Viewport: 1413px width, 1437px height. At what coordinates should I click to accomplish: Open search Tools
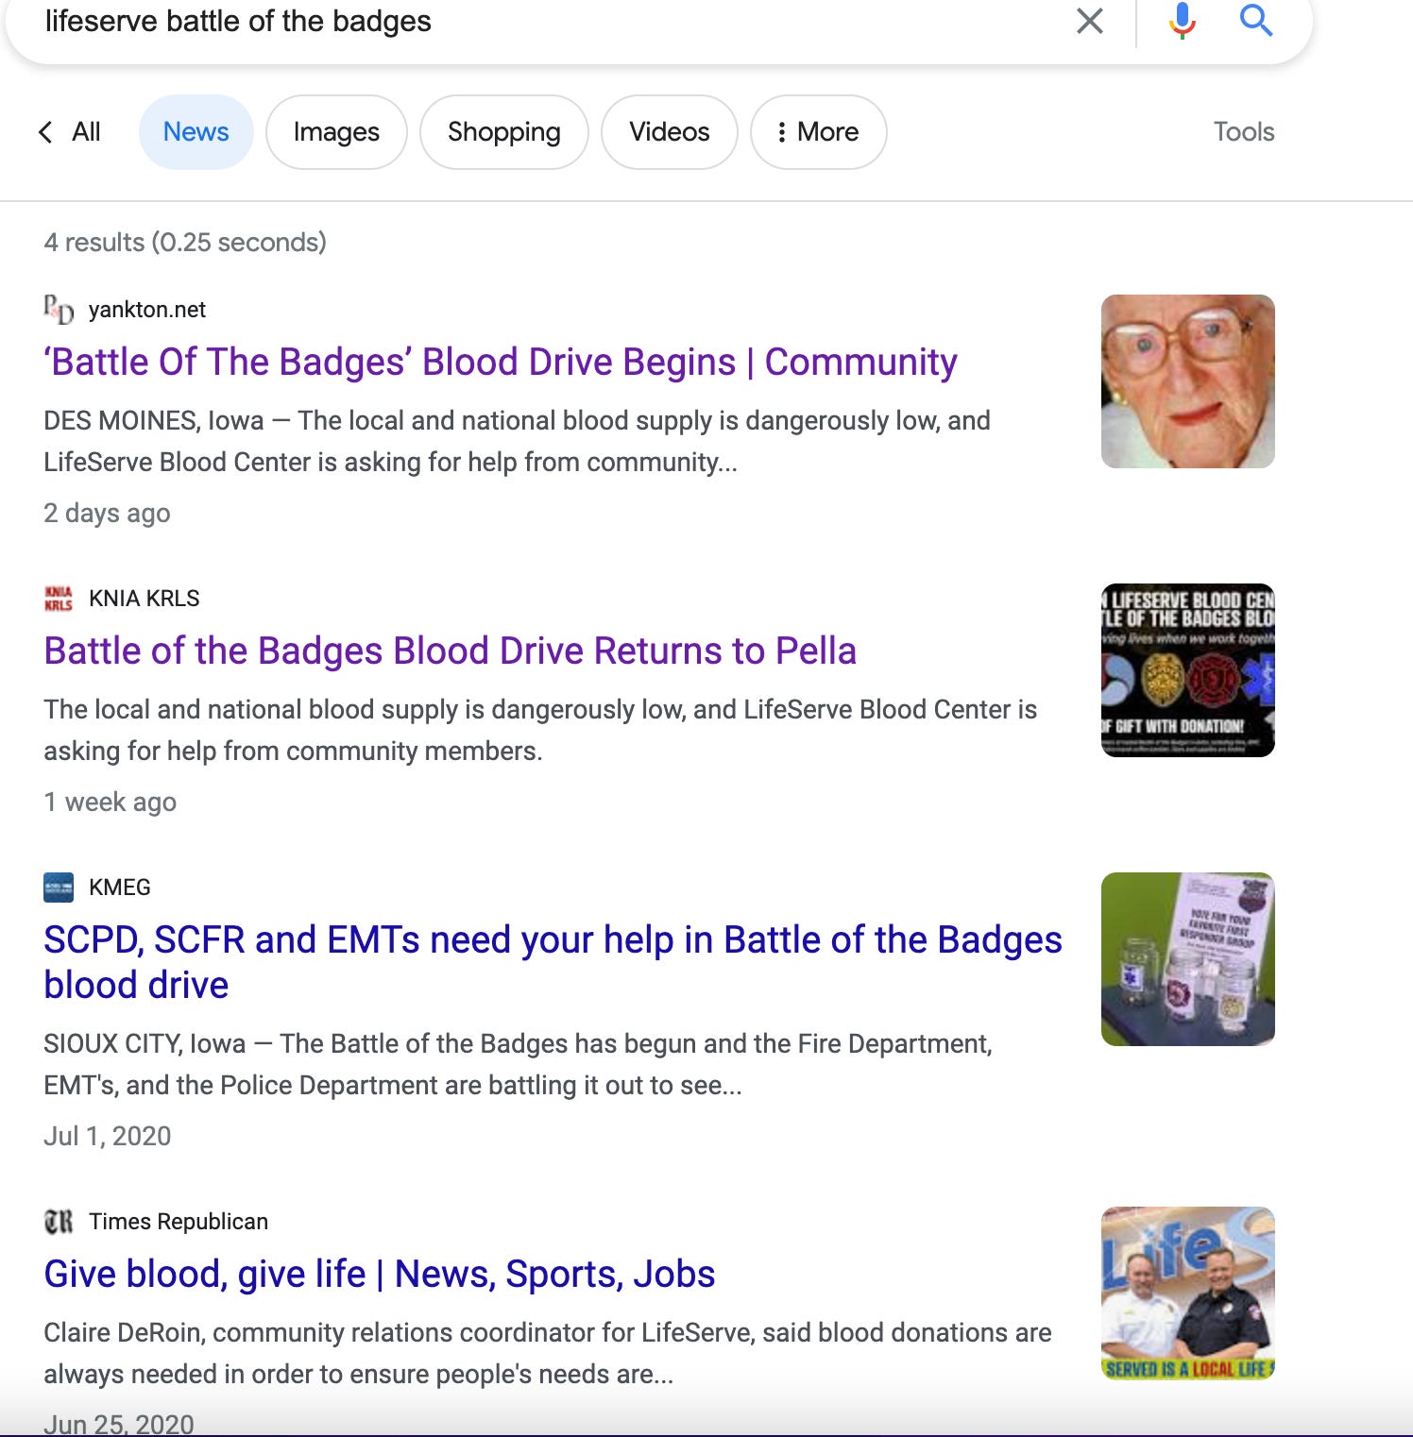pos(1244,132)
